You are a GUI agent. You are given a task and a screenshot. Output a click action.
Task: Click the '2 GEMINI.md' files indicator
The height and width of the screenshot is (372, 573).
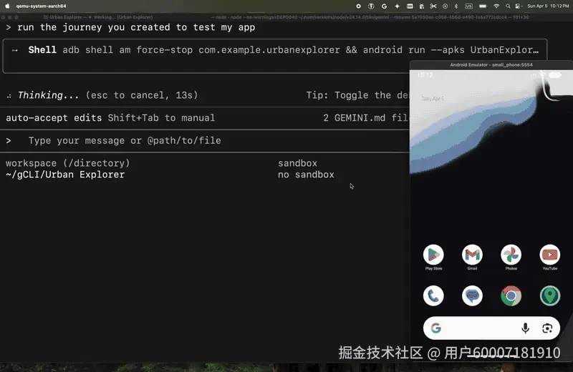coord(365,118)
